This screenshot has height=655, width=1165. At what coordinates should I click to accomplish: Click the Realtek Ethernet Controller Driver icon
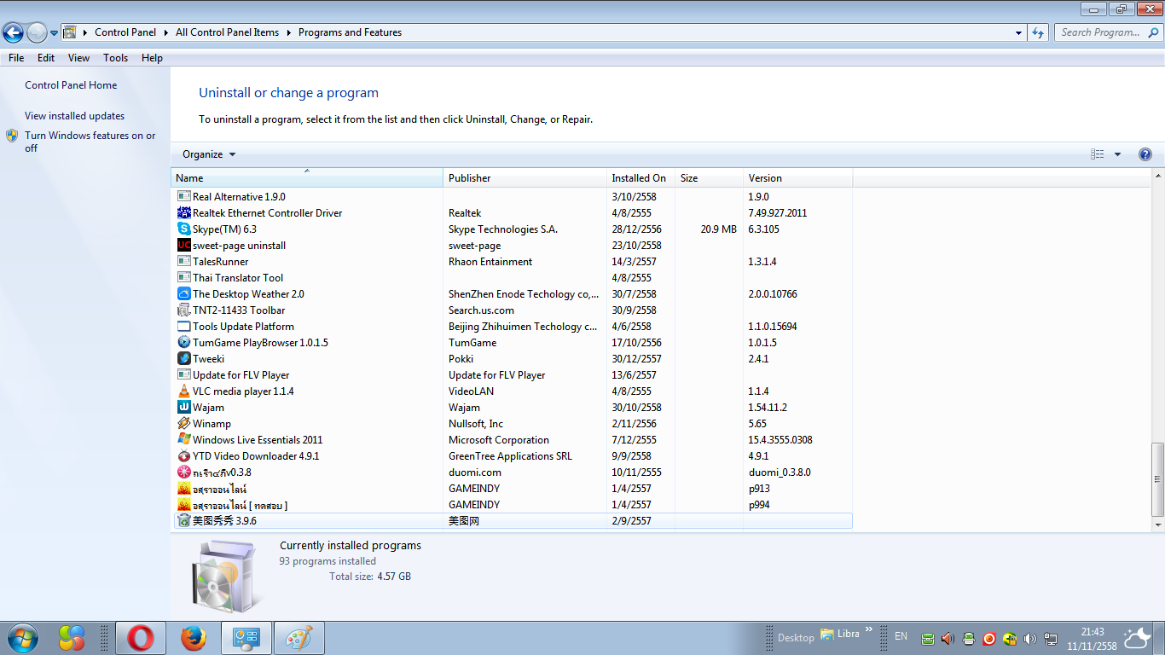(x=184, y=213)
